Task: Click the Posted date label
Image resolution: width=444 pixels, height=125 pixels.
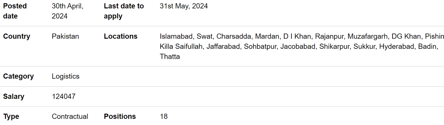Action: click(15, 11)
